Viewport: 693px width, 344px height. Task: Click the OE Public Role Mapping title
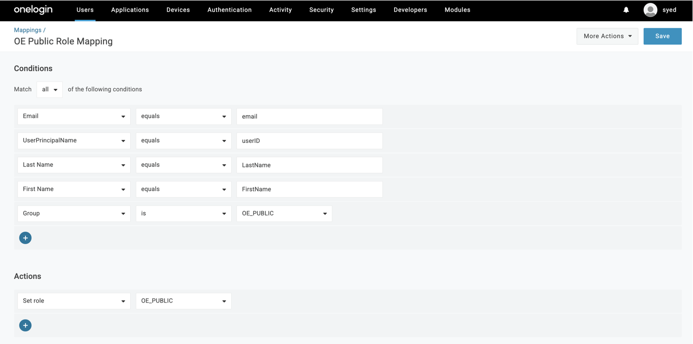click(x=63, y=41)
